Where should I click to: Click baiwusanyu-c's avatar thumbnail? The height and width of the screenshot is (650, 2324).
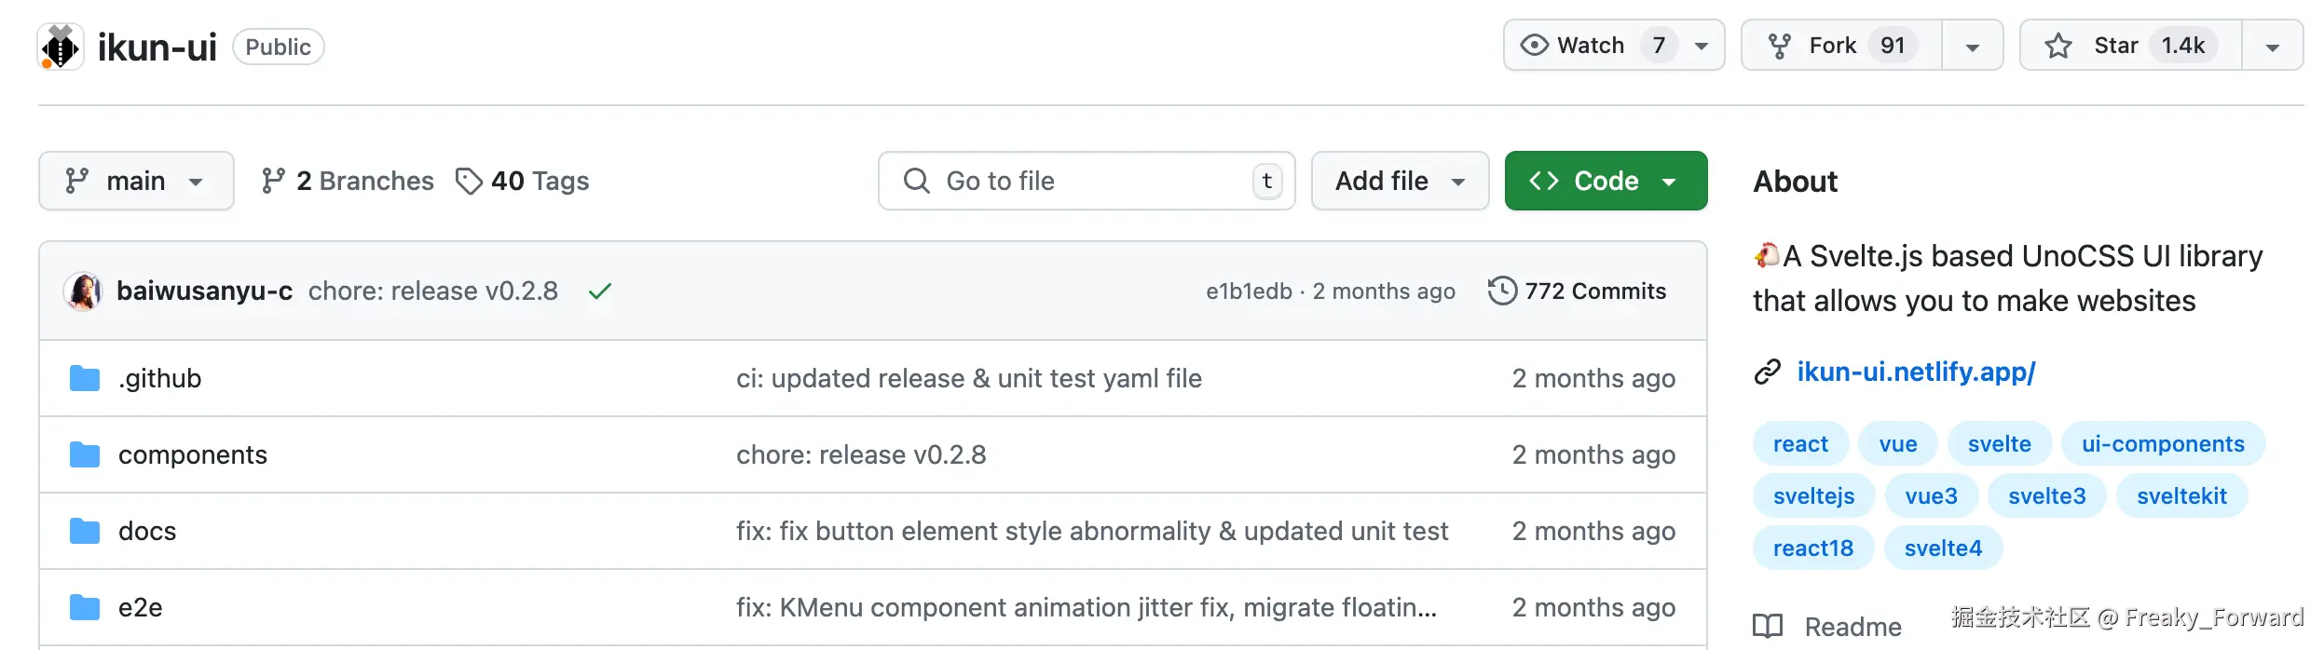pyautogui.click(x=83, y=291)
